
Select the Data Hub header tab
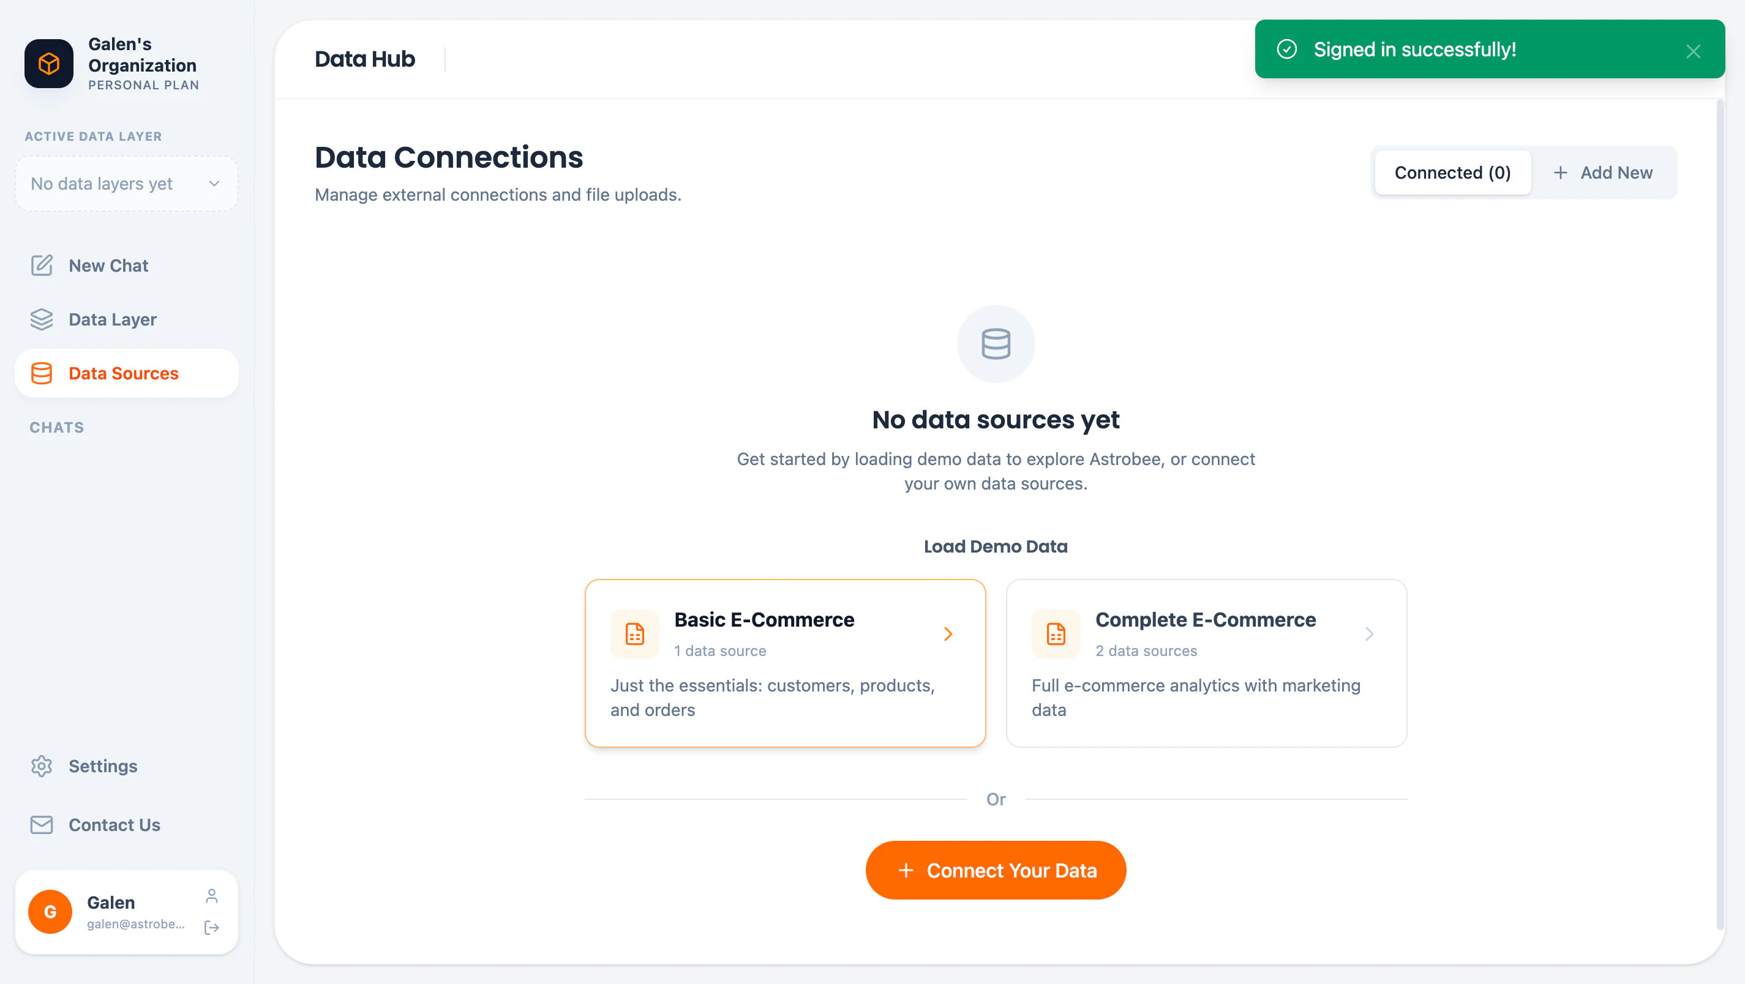364,59
